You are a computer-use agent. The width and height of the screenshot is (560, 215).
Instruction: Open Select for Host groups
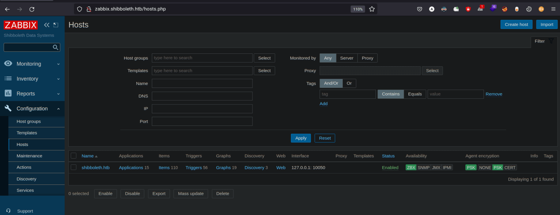[264, 58]
